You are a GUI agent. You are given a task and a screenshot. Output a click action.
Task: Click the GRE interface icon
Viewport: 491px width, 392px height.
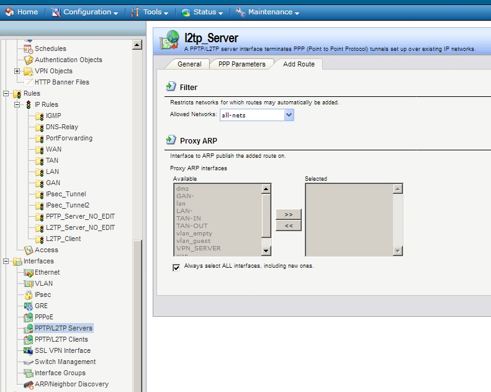click(29, 306)
